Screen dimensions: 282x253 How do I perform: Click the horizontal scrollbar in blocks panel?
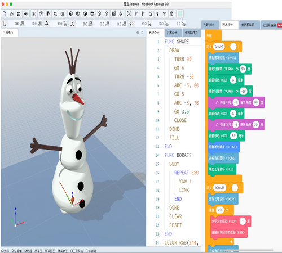(249, 250)
